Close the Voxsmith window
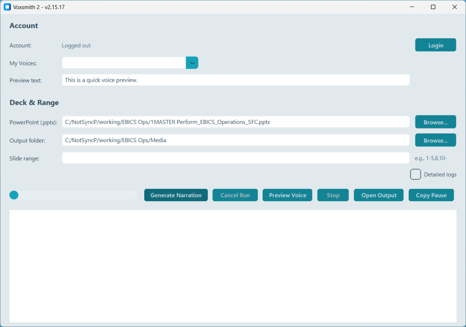Screen dimensions: 466x327 coord(455,7)
